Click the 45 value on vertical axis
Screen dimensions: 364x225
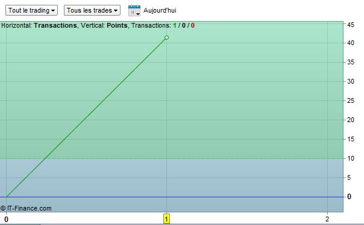pos(351,25)
